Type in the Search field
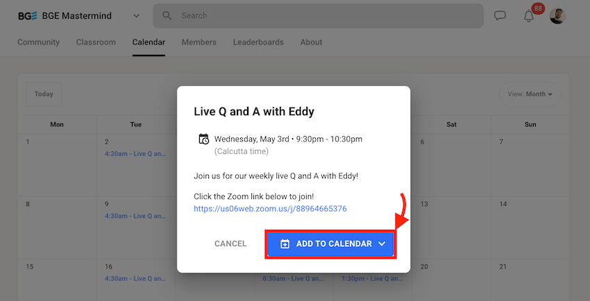Image resolution: width=590 pixels, height=301 pixels. (326, 15)
